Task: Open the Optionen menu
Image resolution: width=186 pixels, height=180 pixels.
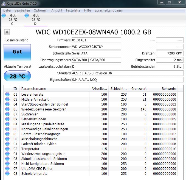Action: 41,10
